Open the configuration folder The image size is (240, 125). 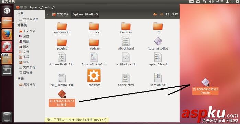tap(62, 28)
